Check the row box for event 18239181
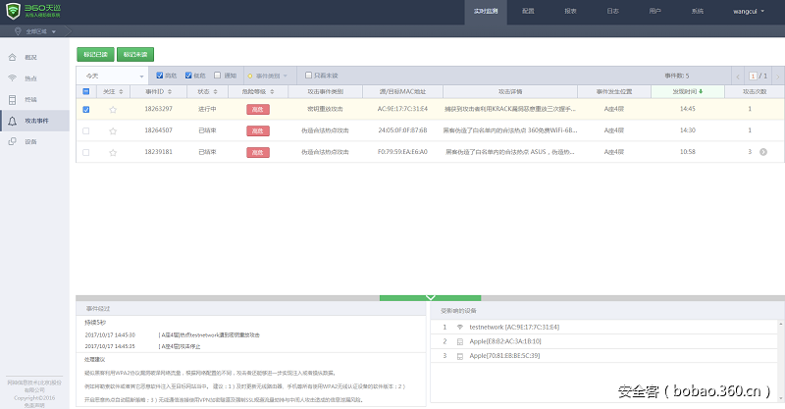The image size is (785, 409). [x=85, y=152]
